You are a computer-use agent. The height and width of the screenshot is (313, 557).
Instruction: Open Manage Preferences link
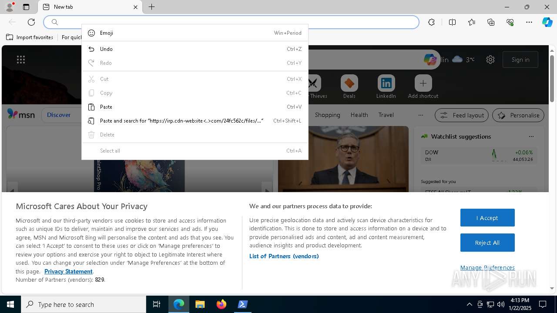(487, 267)
